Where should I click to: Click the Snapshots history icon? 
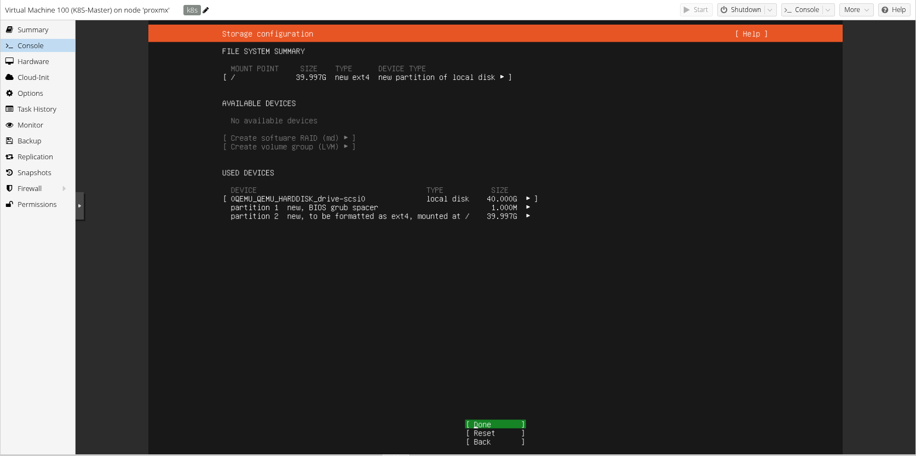pos(9,172)
